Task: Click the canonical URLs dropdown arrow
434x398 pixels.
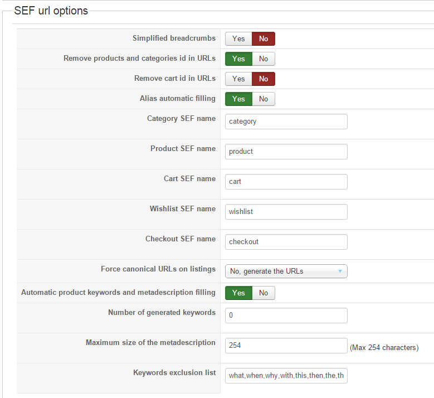Action: coord(340,271)
